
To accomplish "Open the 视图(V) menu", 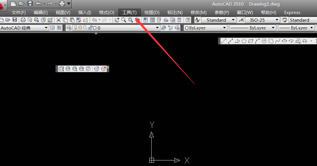I will point(63,13).
